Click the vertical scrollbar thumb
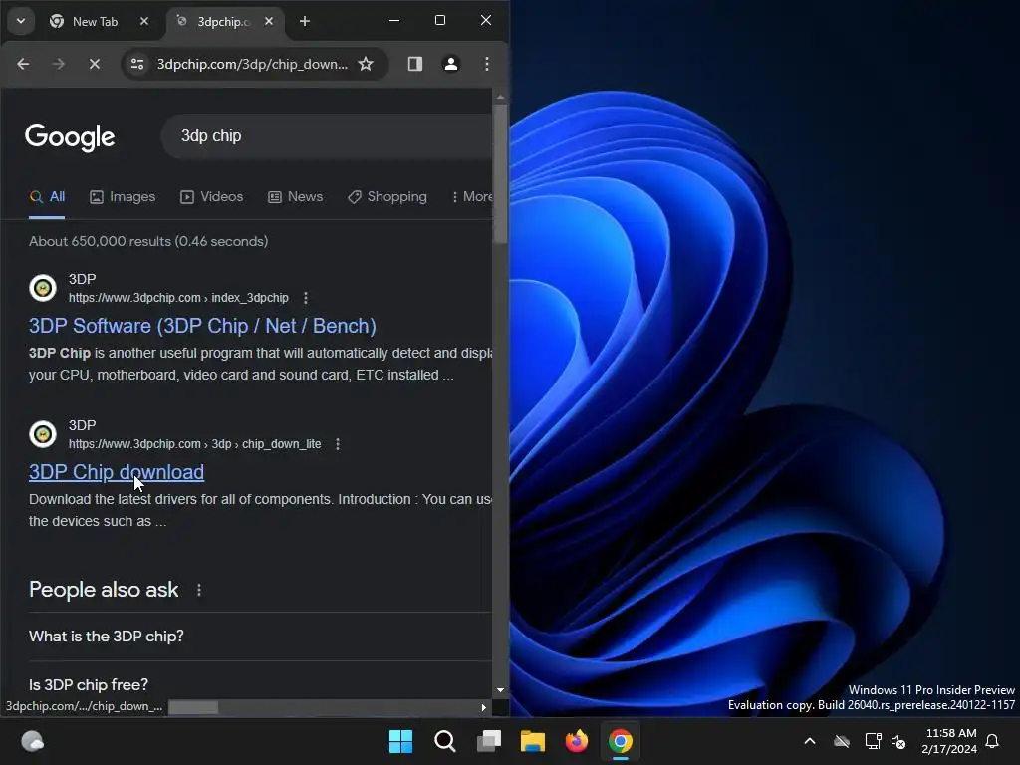This screenshot has height=765, width=1020. coord(500,173)
